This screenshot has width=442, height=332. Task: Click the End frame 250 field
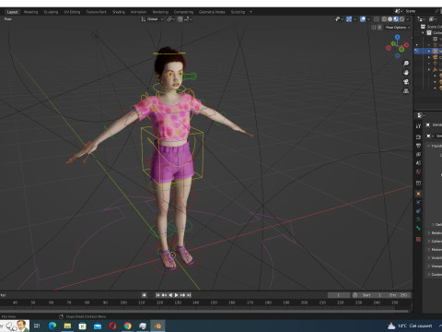[x=399, y=295]
